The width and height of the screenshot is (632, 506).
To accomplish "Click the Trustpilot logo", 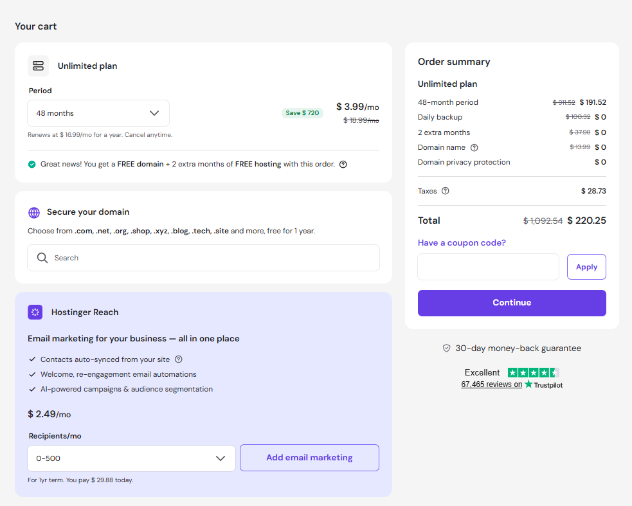I will coord(544,384).
